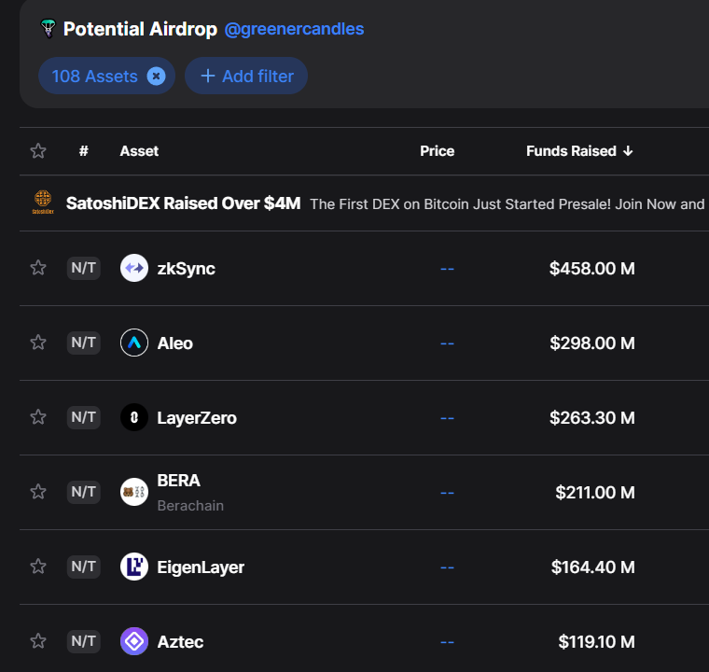Click the parachute Potential Airdrop icon
The height and width of the screenshot is (672, 709).
pos(48,29)
